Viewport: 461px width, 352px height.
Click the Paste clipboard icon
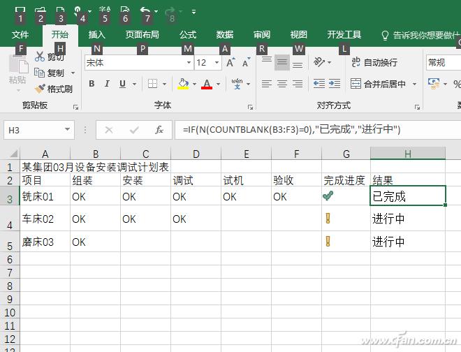(x=18, y=65)
